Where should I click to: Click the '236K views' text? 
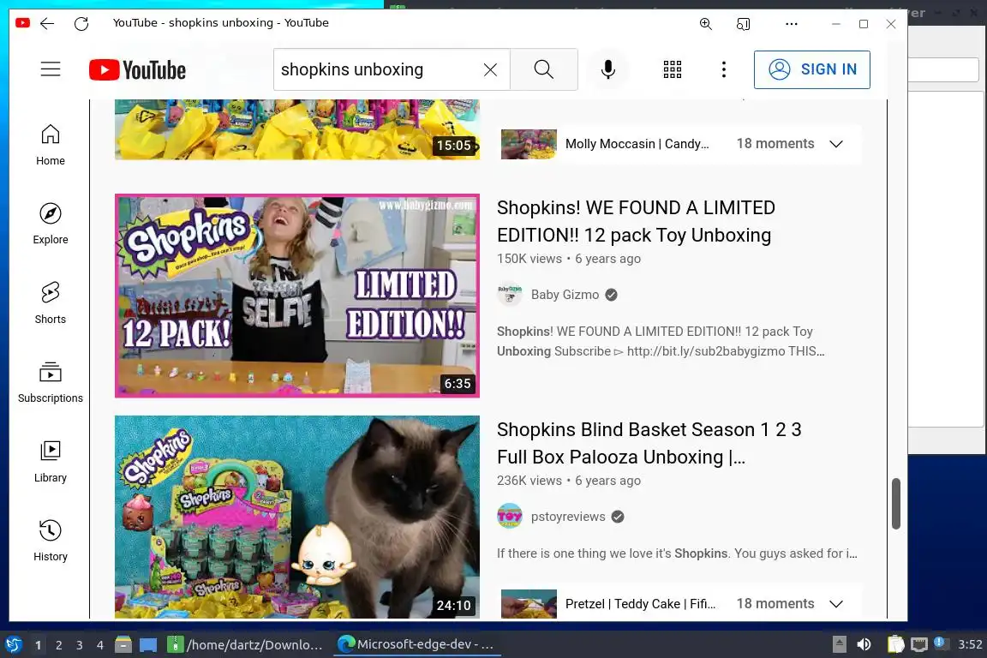pyautogui.click(x=529, y=481)
